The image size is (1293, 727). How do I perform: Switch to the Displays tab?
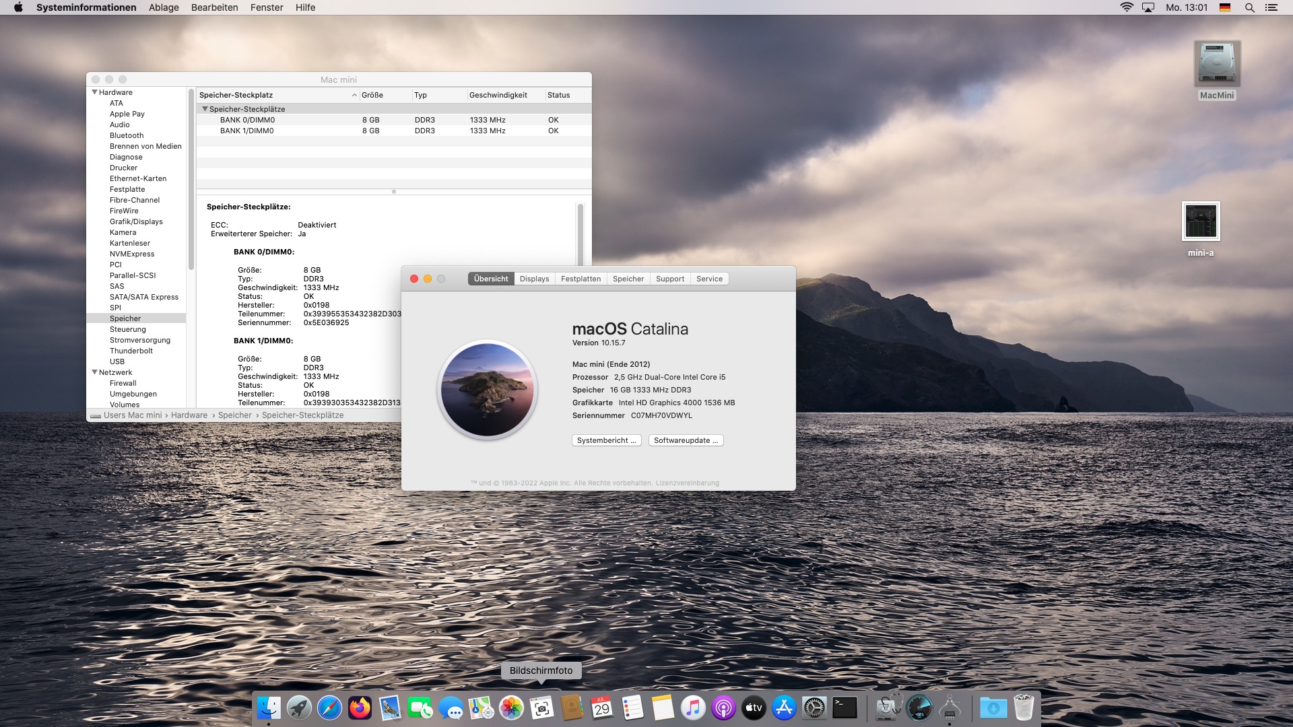(534, 279)
